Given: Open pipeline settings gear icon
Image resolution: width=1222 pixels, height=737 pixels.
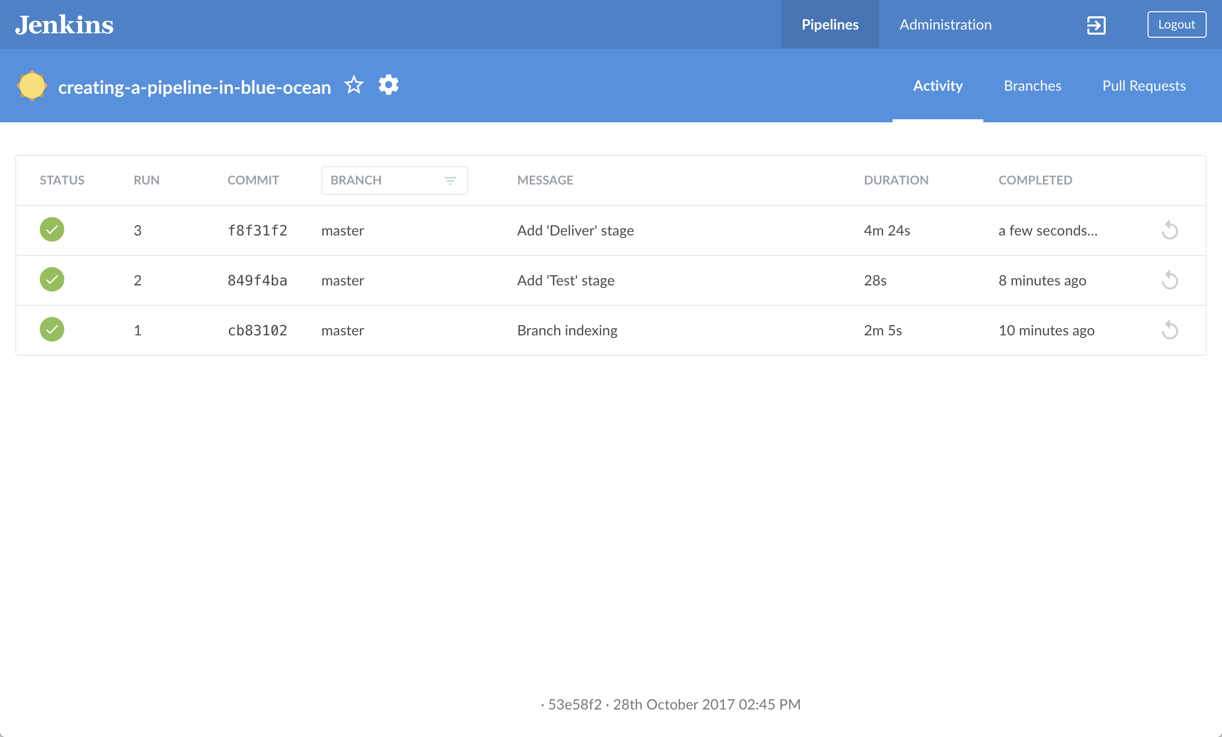Looking at the screenshot, I should click(x=389, y=85).
